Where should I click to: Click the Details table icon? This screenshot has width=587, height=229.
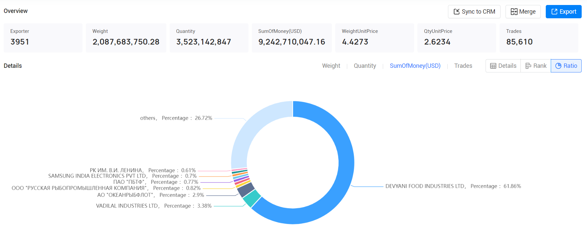coord(493,66)
